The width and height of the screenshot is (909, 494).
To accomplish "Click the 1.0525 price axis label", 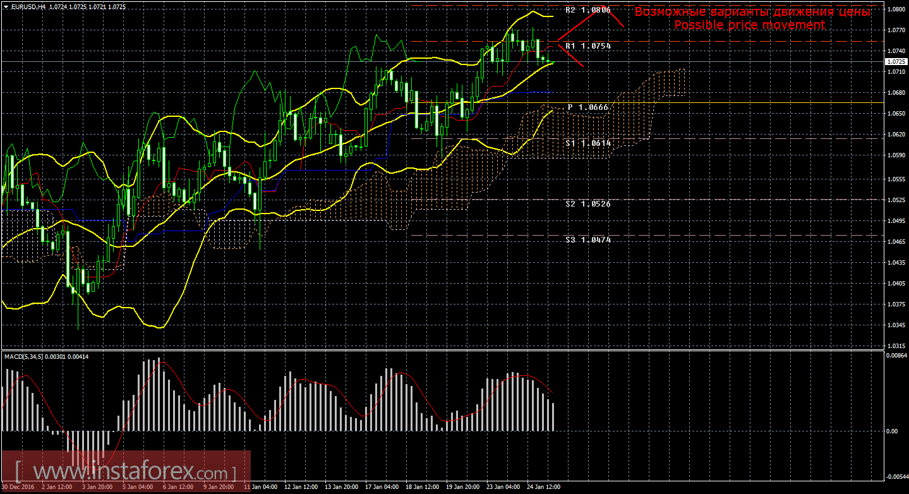I will point(896,200).
